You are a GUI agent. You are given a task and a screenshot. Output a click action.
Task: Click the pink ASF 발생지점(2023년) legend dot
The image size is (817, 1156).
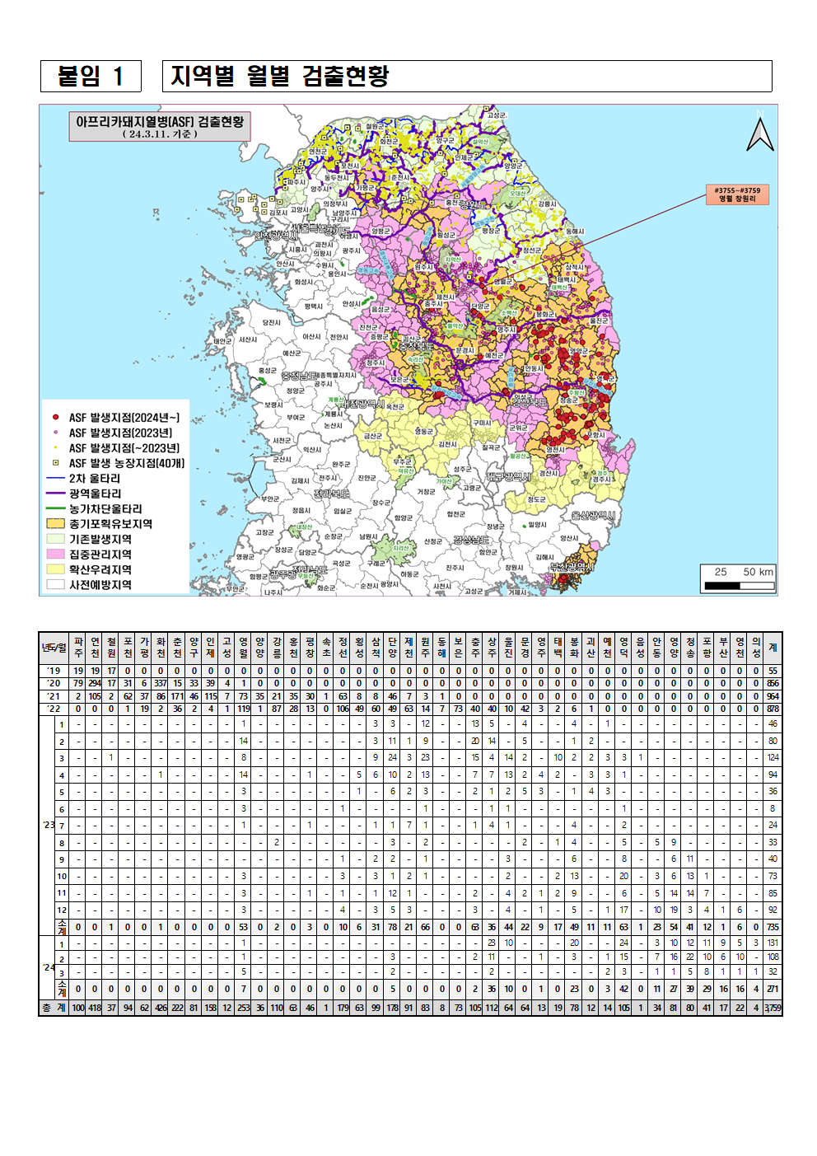pos(56,433)
